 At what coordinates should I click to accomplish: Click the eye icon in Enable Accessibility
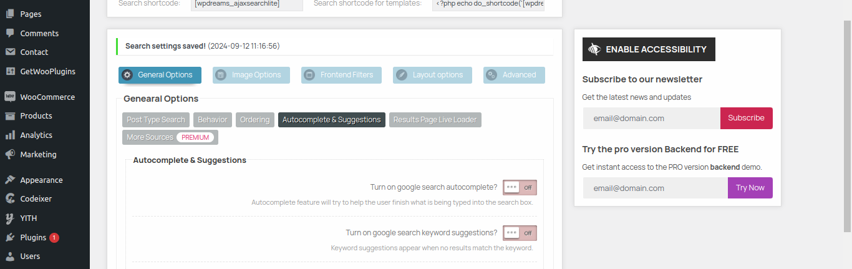coord(594,49)
